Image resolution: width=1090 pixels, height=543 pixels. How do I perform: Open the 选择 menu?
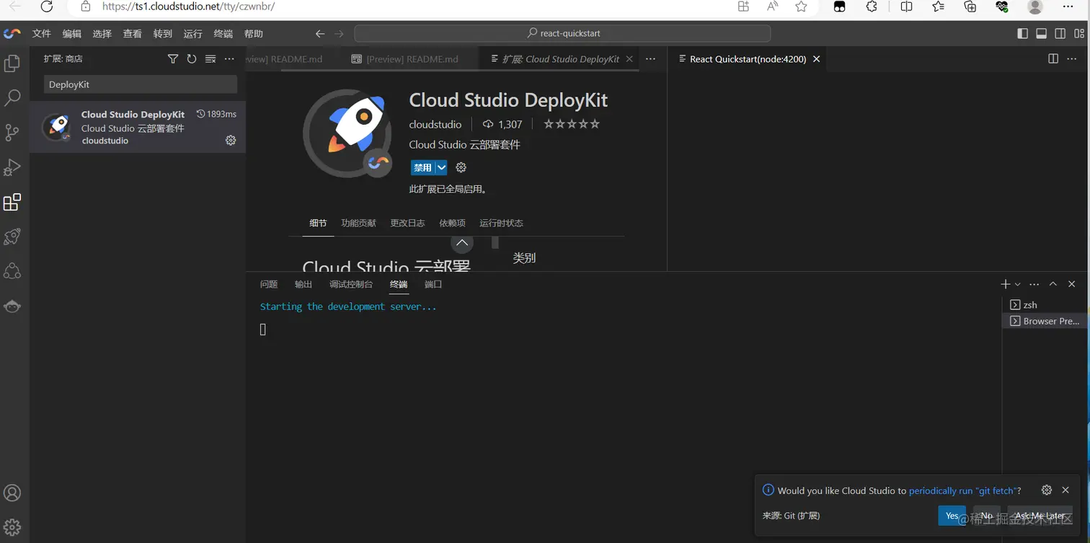click(102, 33)
